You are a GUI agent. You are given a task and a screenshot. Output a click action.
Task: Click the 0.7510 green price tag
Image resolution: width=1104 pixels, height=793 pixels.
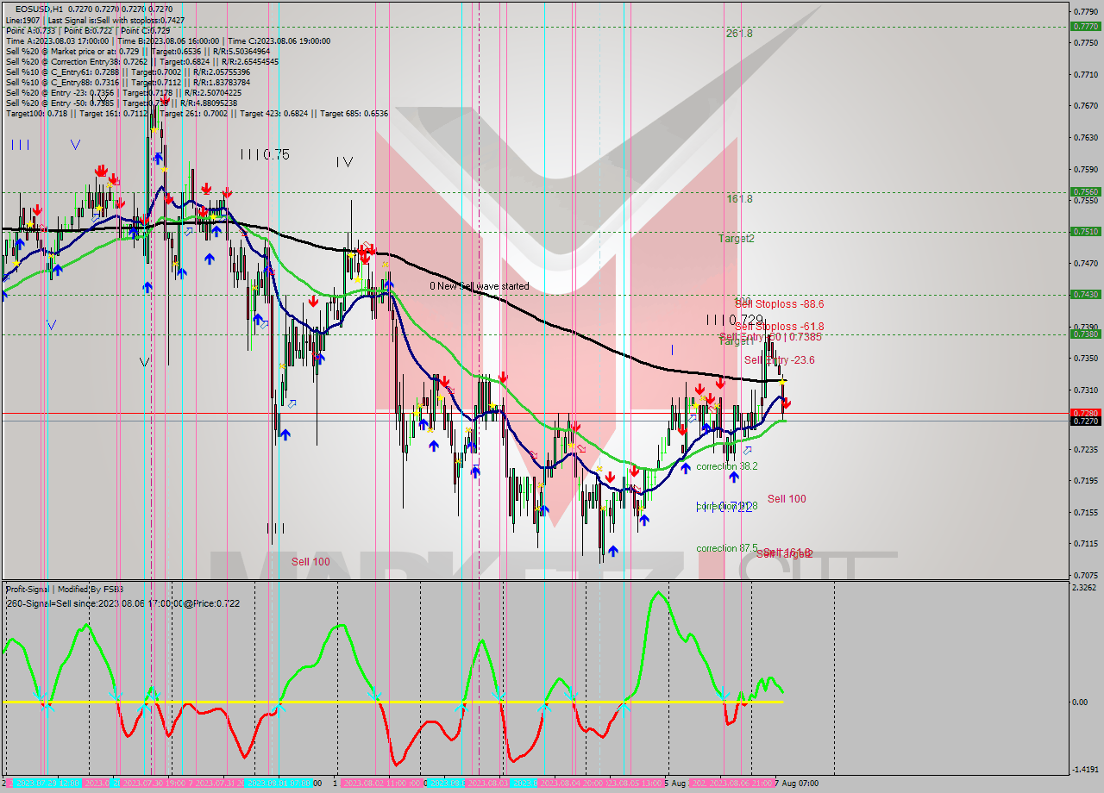(x=1085, y=232)
